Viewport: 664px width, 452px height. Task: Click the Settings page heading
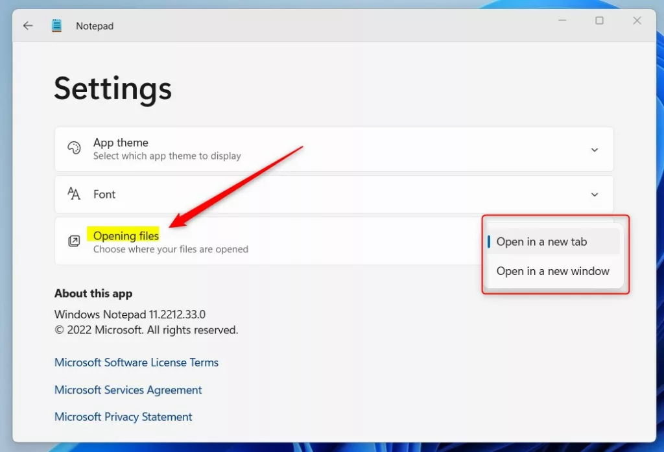point(113,89)
